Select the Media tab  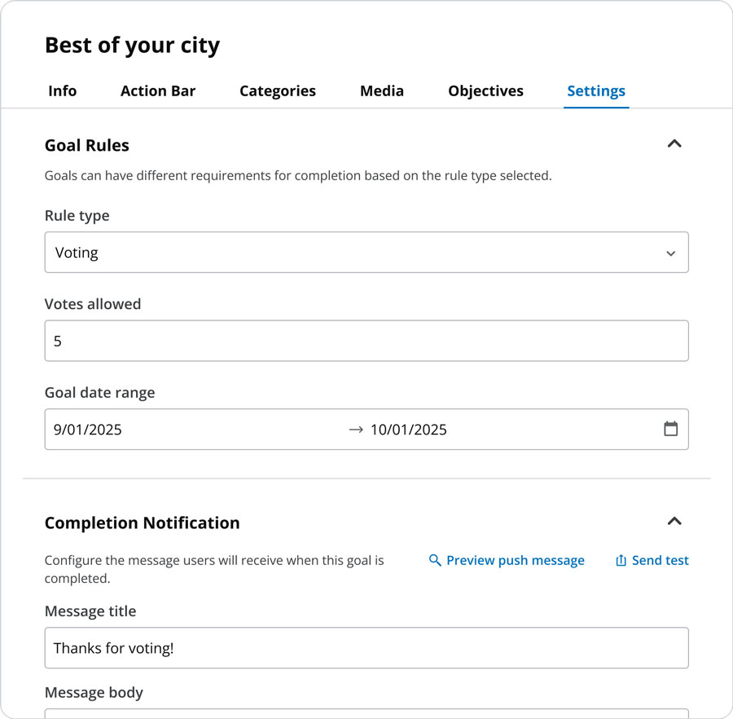tap(382, 91)
